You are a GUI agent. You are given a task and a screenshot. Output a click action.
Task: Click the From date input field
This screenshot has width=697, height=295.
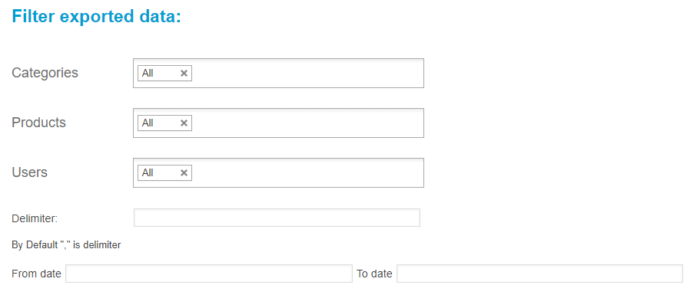[209, 274]
